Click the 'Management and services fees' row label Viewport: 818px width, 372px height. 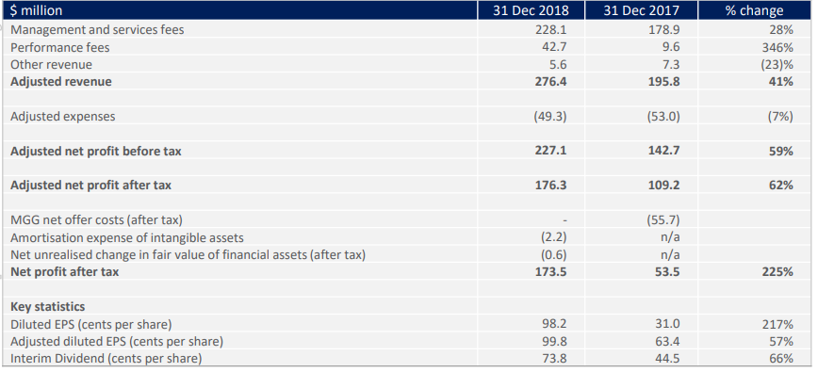[97, 30]
